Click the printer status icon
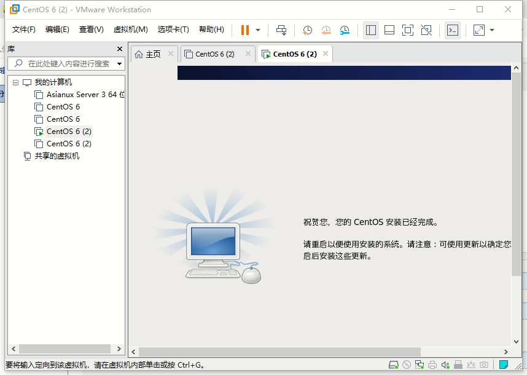Viewport: 527px width, 375px height. click(432, 365)
